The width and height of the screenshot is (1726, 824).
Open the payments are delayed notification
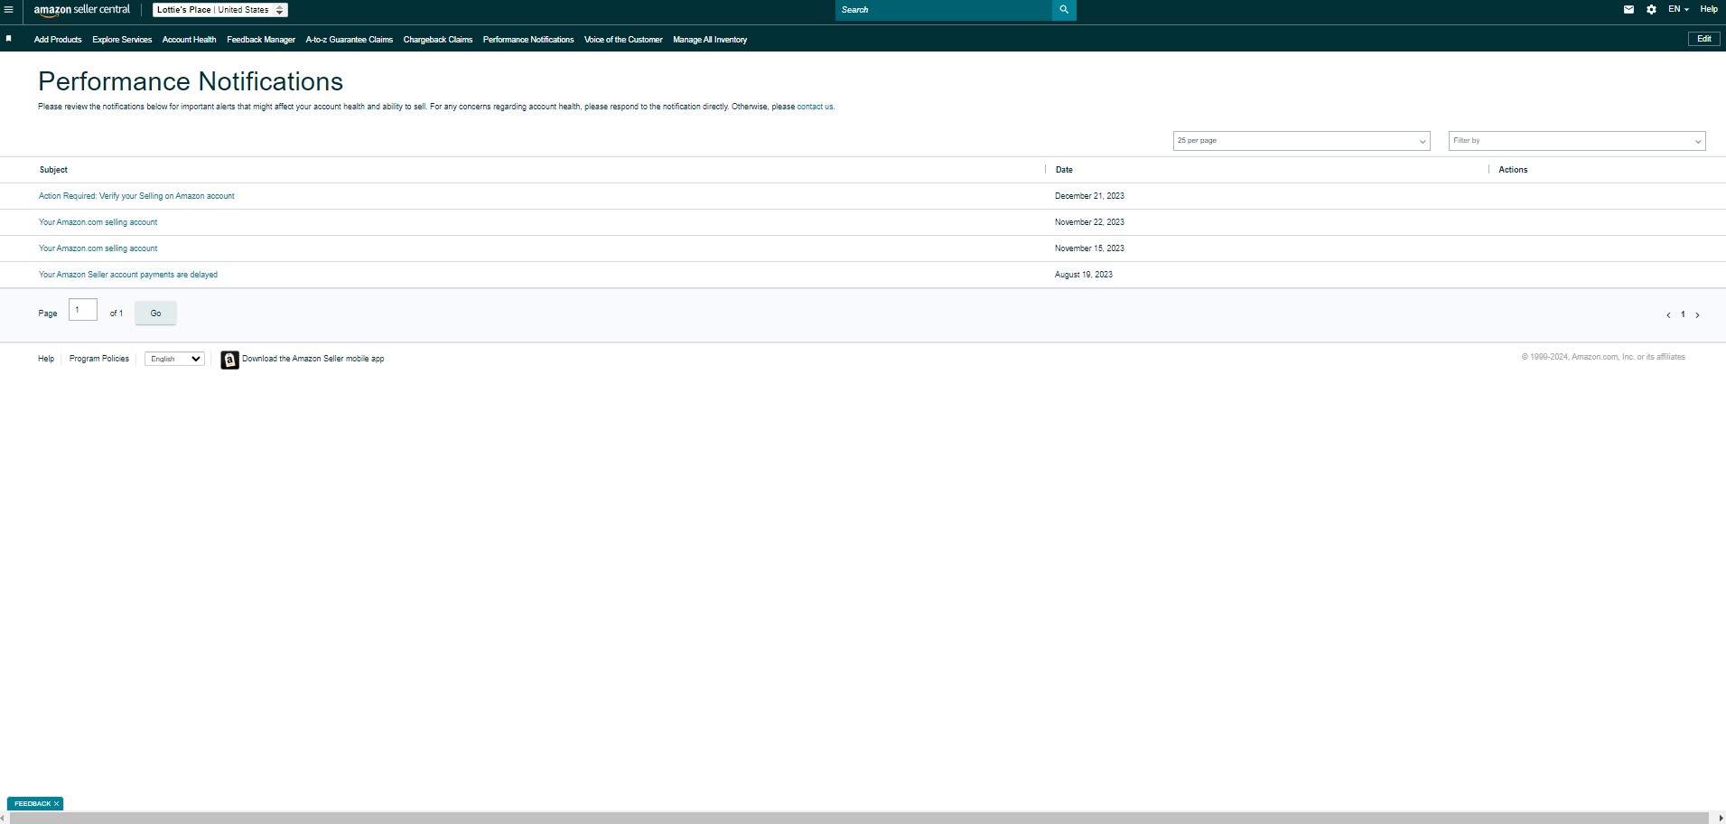tap(128, 275)
